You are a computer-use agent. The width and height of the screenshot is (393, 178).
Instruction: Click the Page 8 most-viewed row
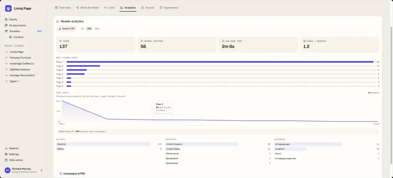[x=217, y=86]
